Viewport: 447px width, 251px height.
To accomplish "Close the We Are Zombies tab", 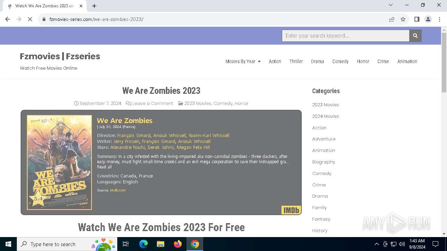I will tap(81, 6).
